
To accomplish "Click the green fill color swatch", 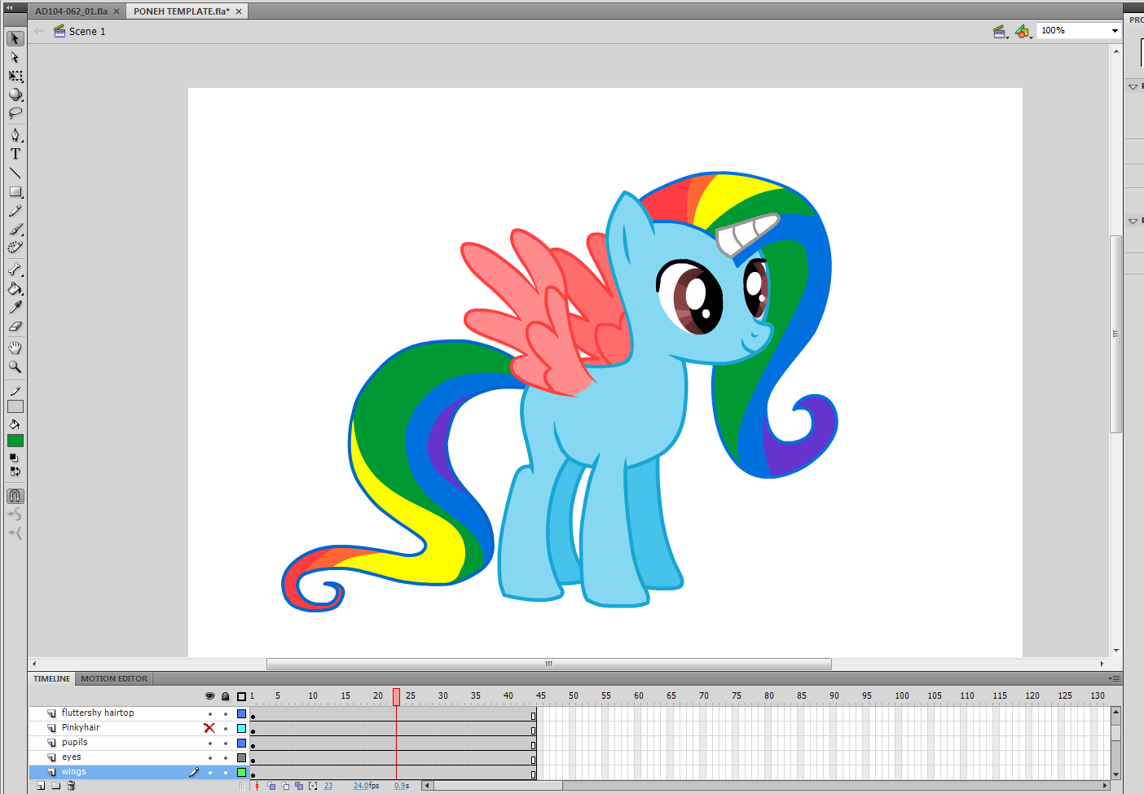I will click(15, 441).
